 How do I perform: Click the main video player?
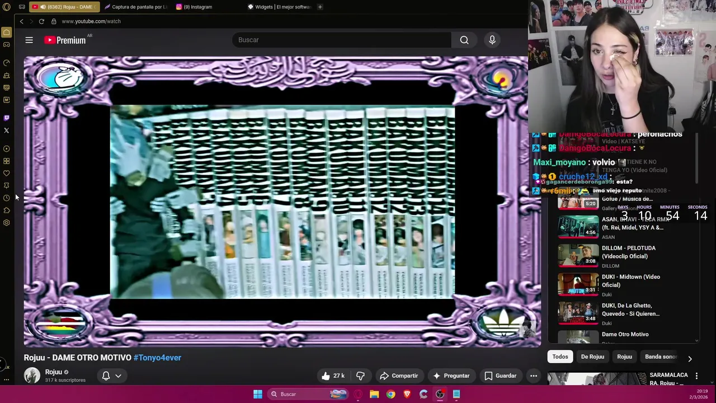tap(282, 201)
